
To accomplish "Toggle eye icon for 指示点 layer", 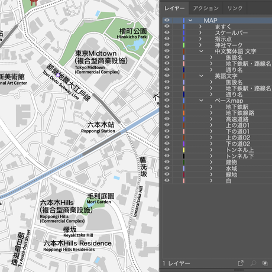I will (167, 38).
